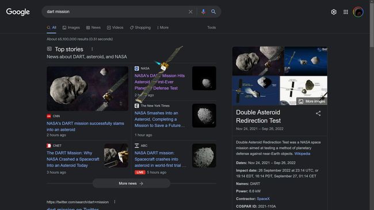Expand the More search categories menu
Image resolution: width=374 pixels, height=210 pixels.
pyautogui.click(x=163, y=28)
